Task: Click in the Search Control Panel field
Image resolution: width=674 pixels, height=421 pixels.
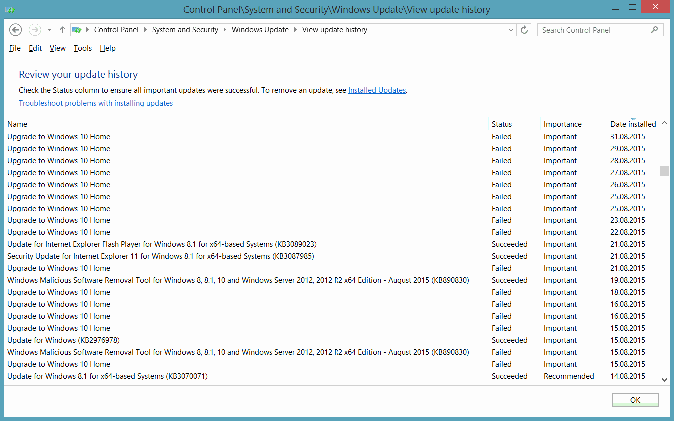Action: (594, 30)
